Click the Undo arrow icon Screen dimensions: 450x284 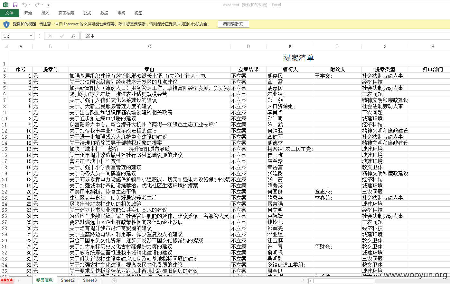point(24,4)
